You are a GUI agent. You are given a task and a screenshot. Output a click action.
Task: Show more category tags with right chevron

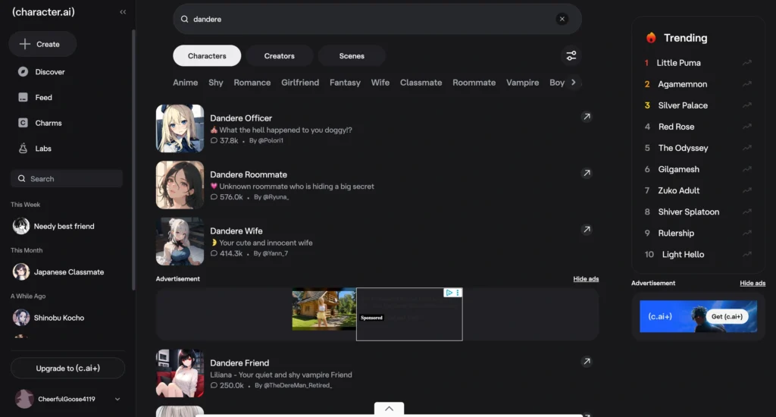pos(574,82)
